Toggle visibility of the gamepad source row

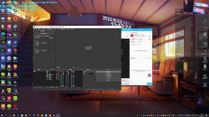tap(57, 77)
